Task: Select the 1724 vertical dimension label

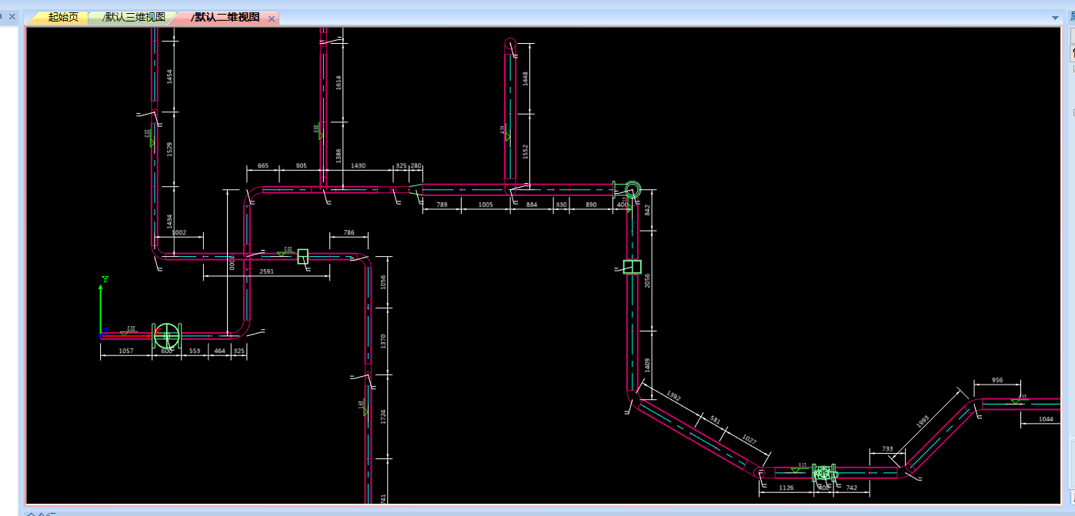Action: click(383, 418)
